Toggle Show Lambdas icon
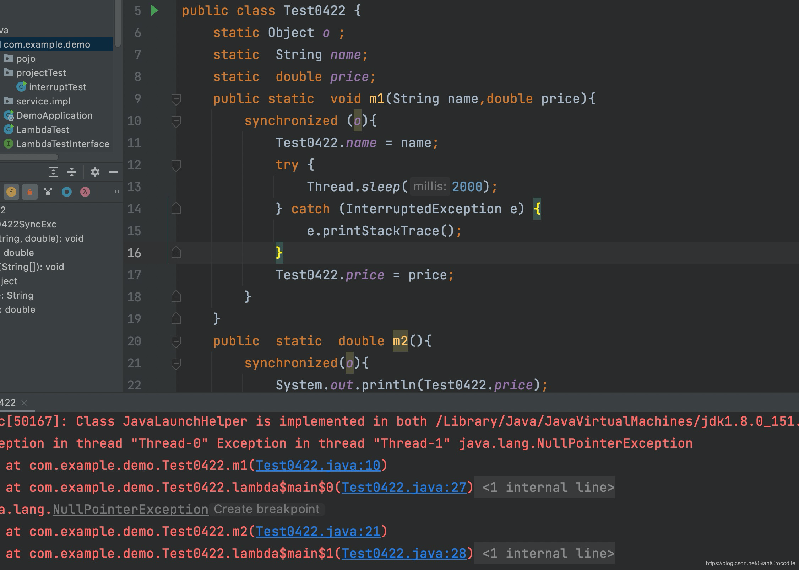The height and width of the screenshot is (570, 799). click(x=85, y=192)
